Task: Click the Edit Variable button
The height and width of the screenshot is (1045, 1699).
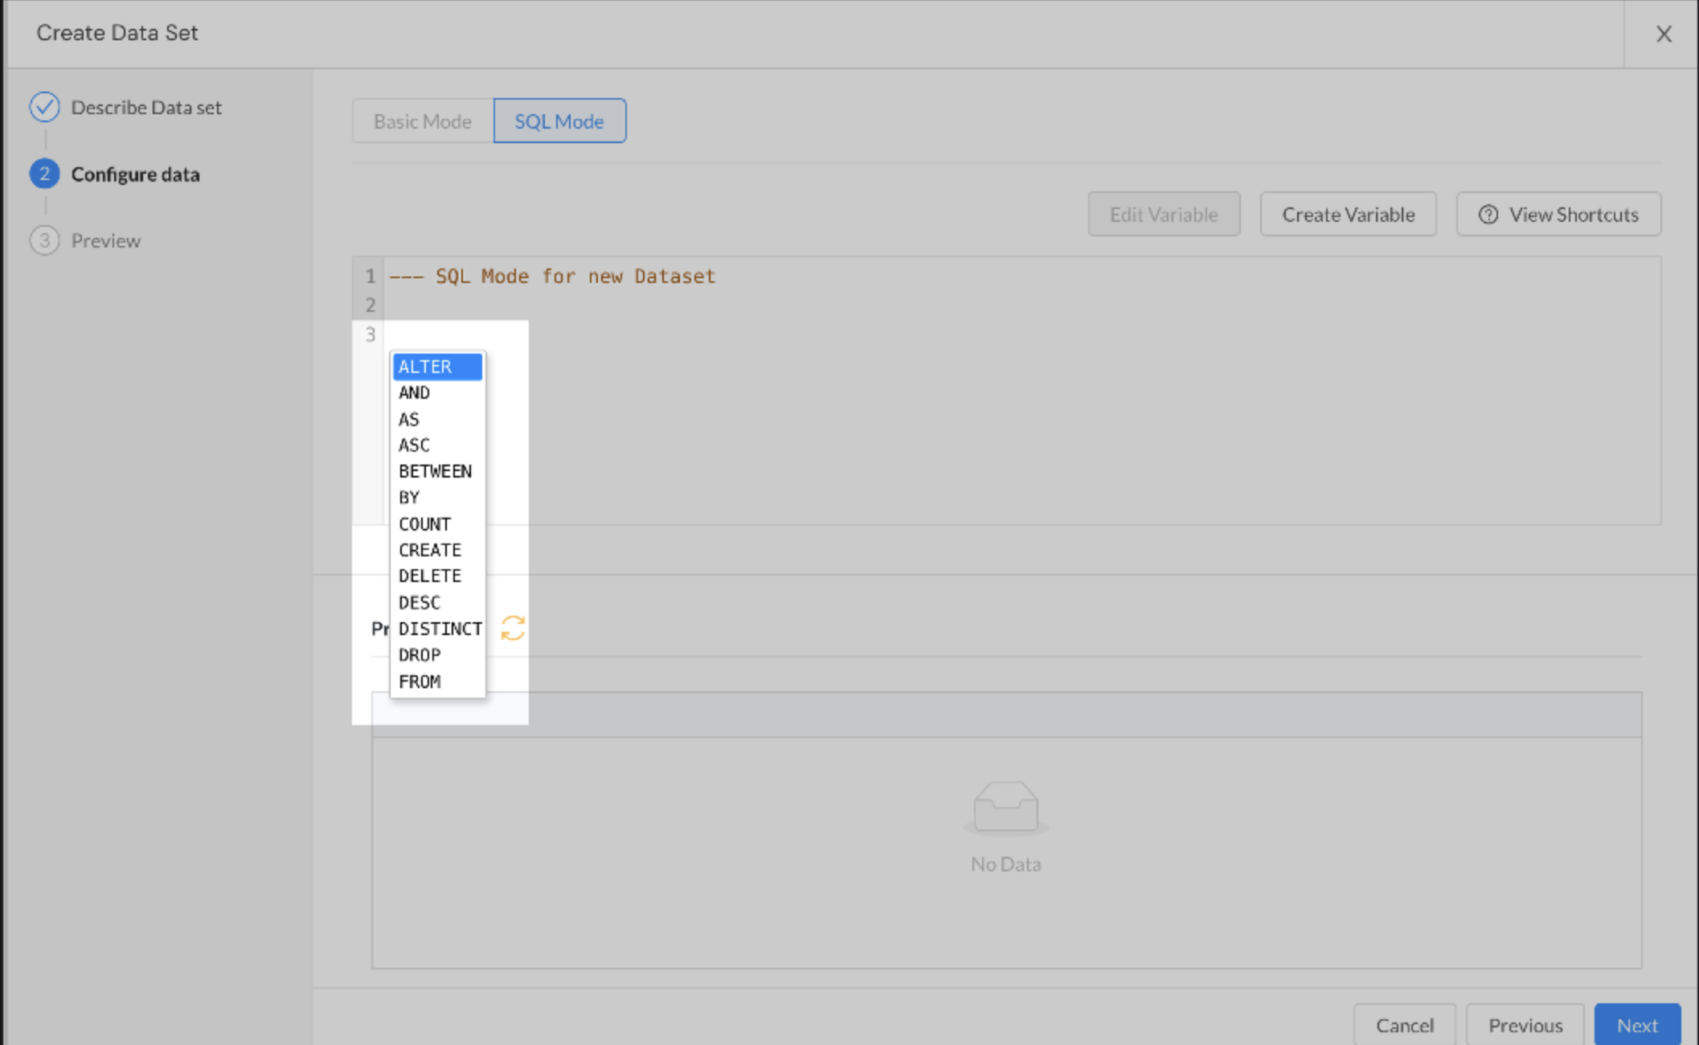Action: click(x=1164, y=214)
